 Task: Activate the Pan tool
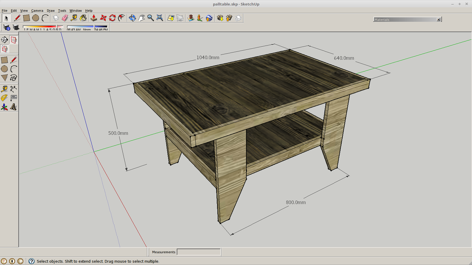(140, 18)
